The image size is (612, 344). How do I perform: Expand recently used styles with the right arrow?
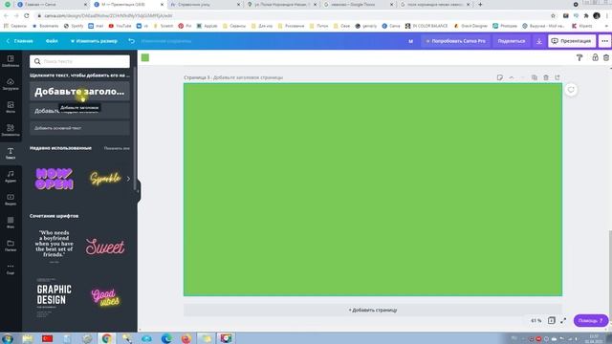(x=128, y=179)
